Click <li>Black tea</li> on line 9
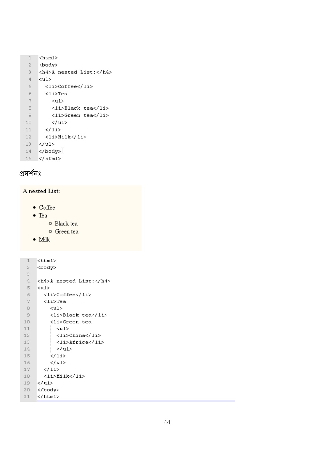The height and width of the screenshot is (473, 334). click(79, 315)
